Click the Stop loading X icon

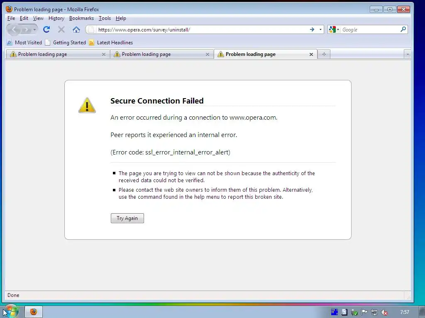(x=61, y=29)
